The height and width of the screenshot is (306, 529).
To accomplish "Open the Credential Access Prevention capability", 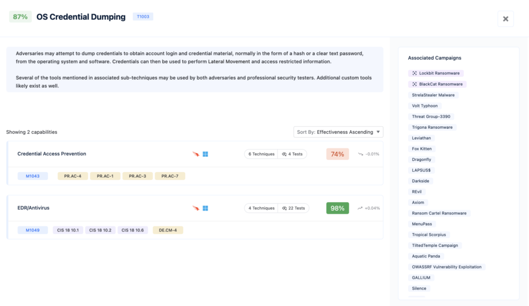I will pos(52,154).
